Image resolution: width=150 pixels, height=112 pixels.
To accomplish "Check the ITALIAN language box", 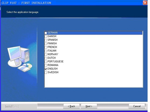I will pos(46,51).
